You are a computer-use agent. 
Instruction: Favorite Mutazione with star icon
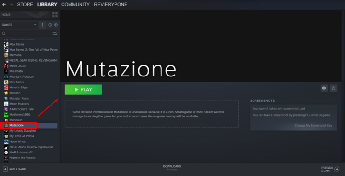tap(333, 88)
